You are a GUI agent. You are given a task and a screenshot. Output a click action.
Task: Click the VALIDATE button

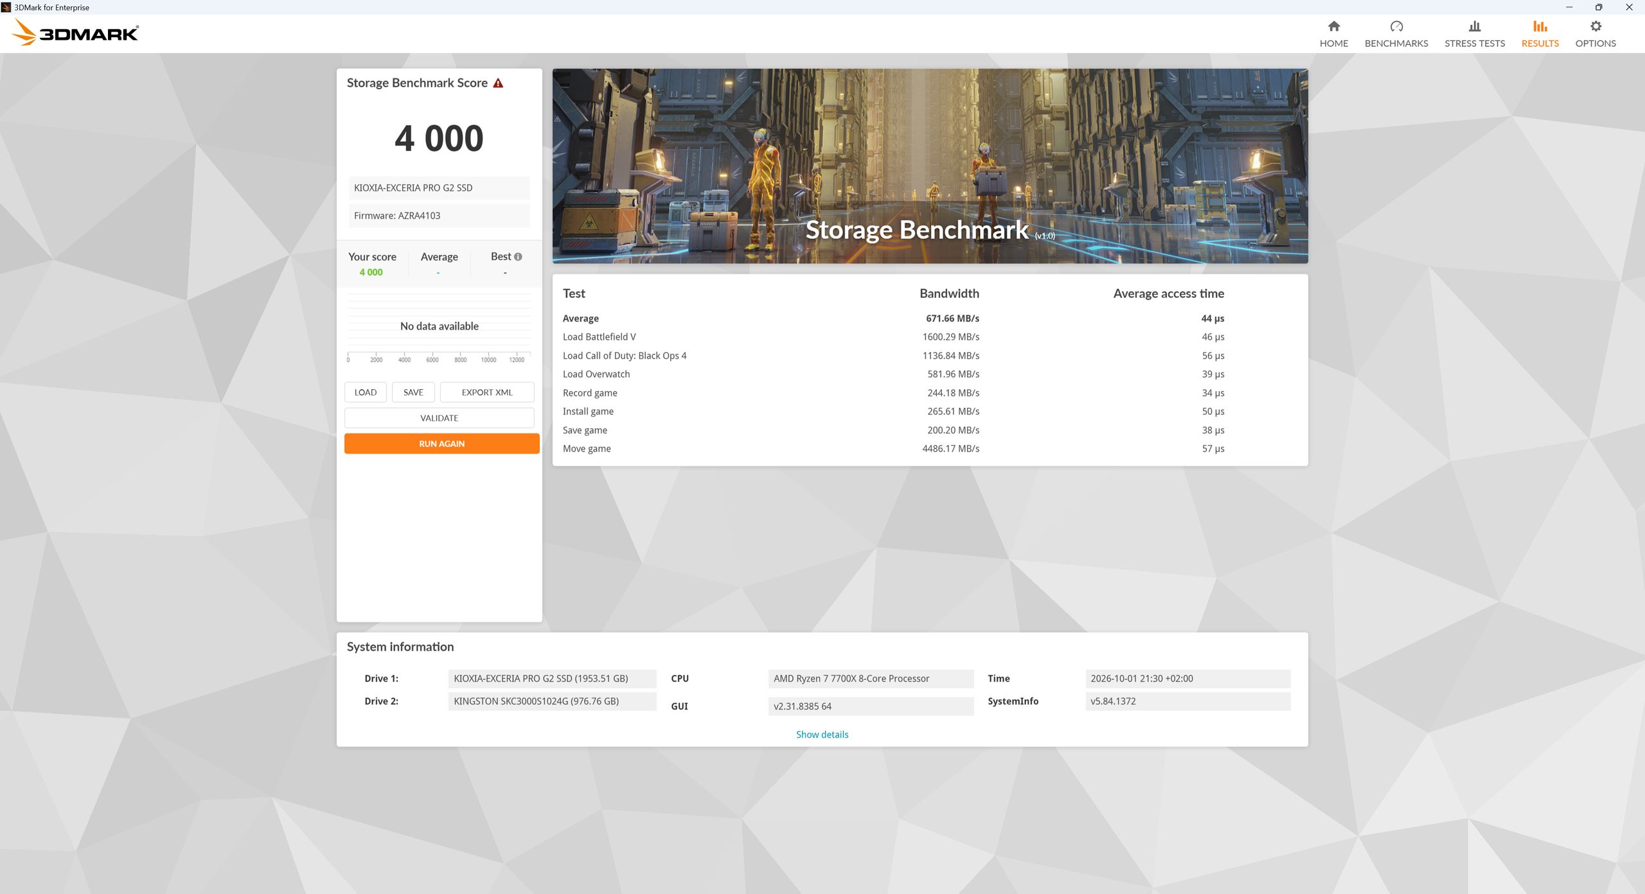[x=440, y=418]
